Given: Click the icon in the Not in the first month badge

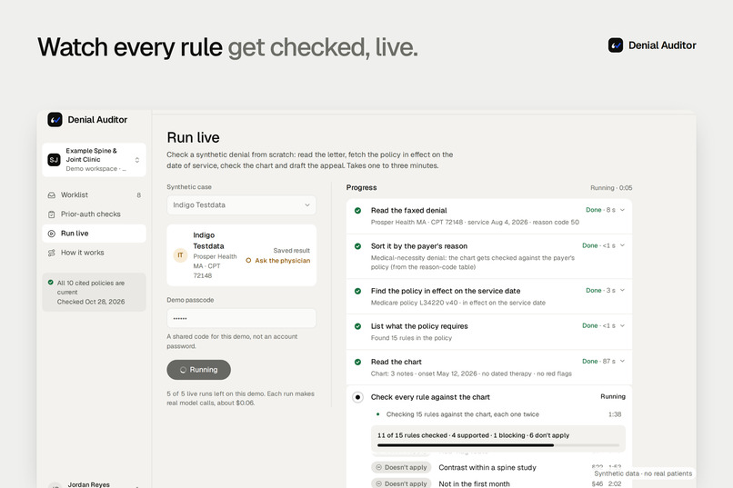Looking at the screenshot, I should pyautogui.click(x=379, y=483).
